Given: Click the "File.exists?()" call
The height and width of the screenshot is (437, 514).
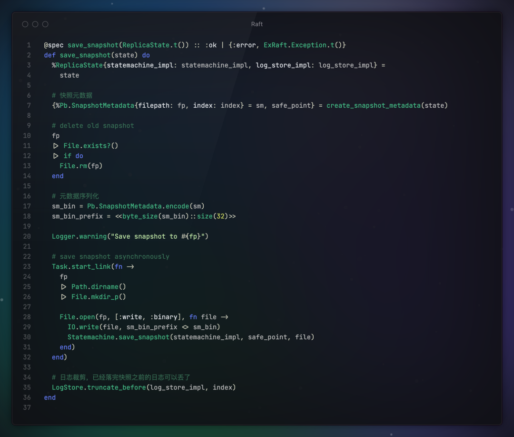Looking at the screenshot, I should coord(91,146).
